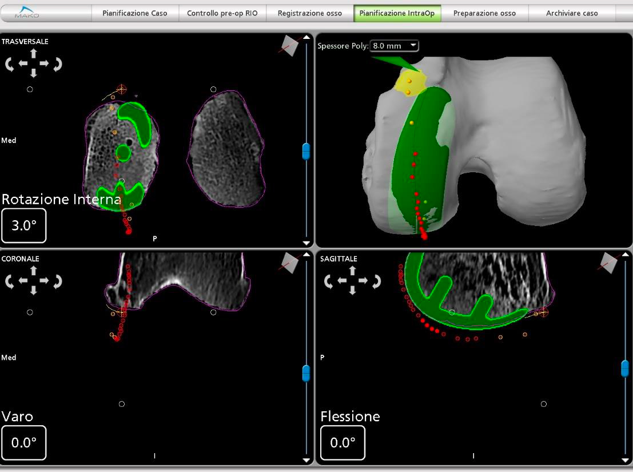Click blue slice slider handle in Trasversale view
Viewport: 633px width, 472px height.
(x=306, y=151)
